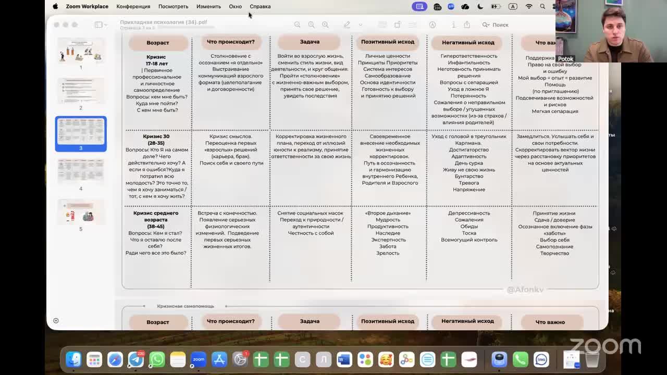Click the first 'Позитивный исход' column header

tap(388, 42)
